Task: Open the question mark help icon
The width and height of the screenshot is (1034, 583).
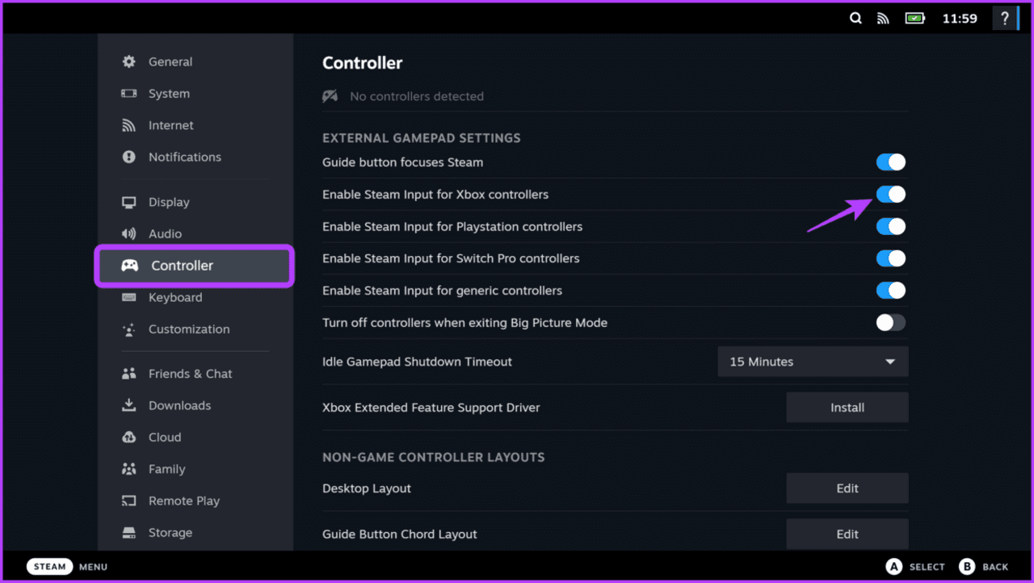Action: pyautogui.click(x=1004, y=19)
